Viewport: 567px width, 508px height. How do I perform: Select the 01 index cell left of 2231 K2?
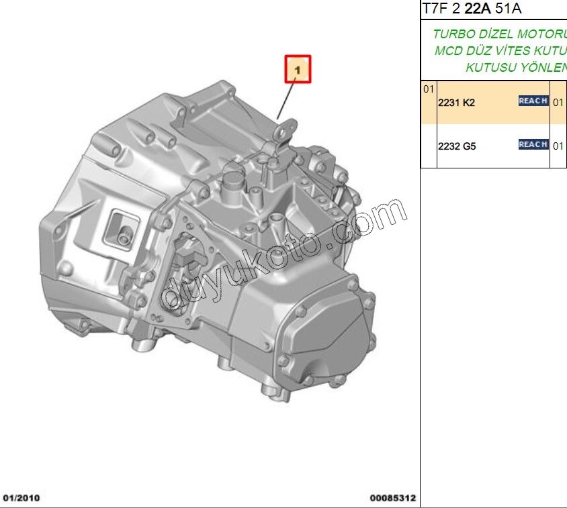tap(428, 89)
